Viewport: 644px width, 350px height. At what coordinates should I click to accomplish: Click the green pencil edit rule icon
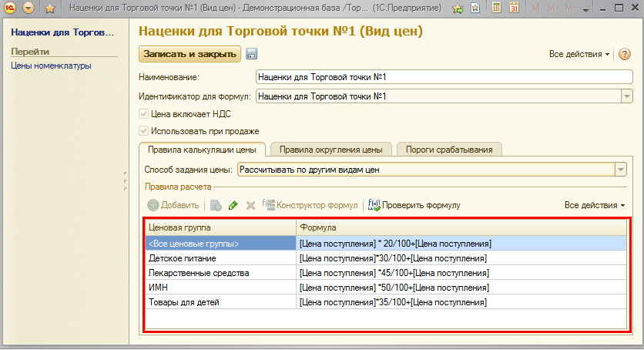point(233,205)
